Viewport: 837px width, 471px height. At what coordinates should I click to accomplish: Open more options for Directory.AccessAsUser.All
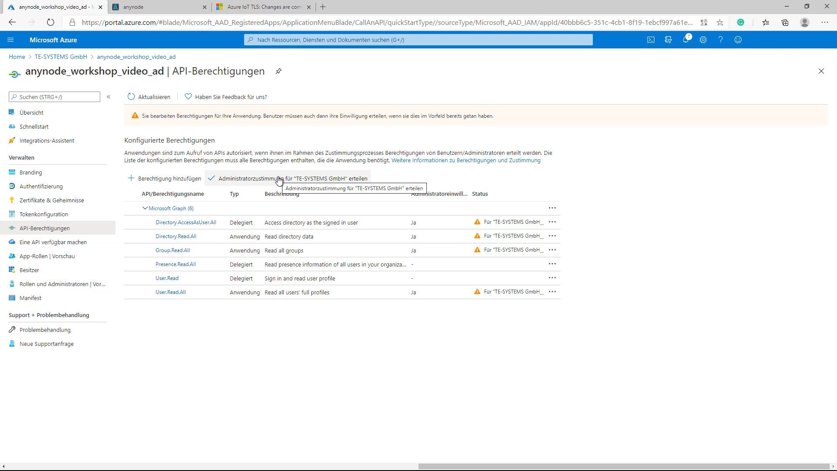[x=552, y=222]
